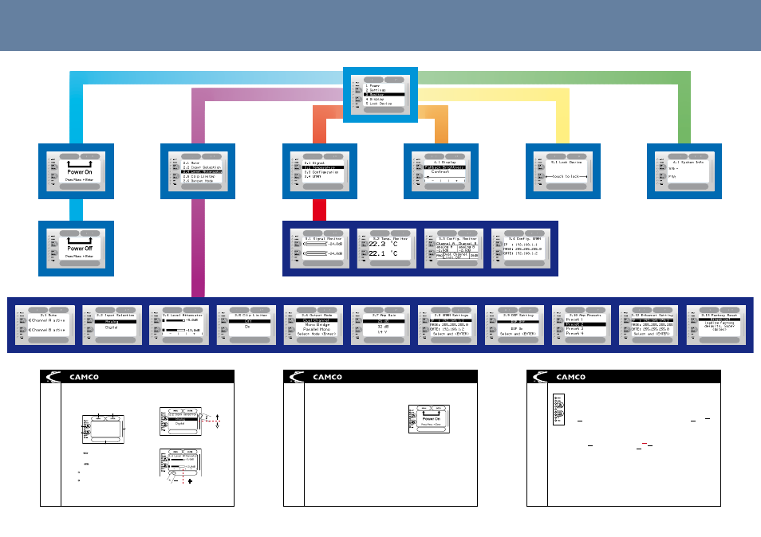The width and height of the screenshot is (761, 537).
Task: Click the '32 dB' amp gain option
Action: click(x=383, y=327)
